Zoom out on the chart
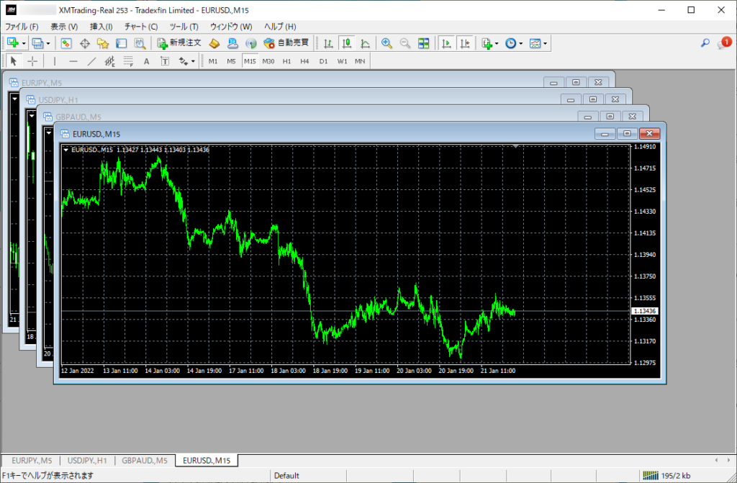The height and width of the screenshot is (483, 737). pos(405,43)
